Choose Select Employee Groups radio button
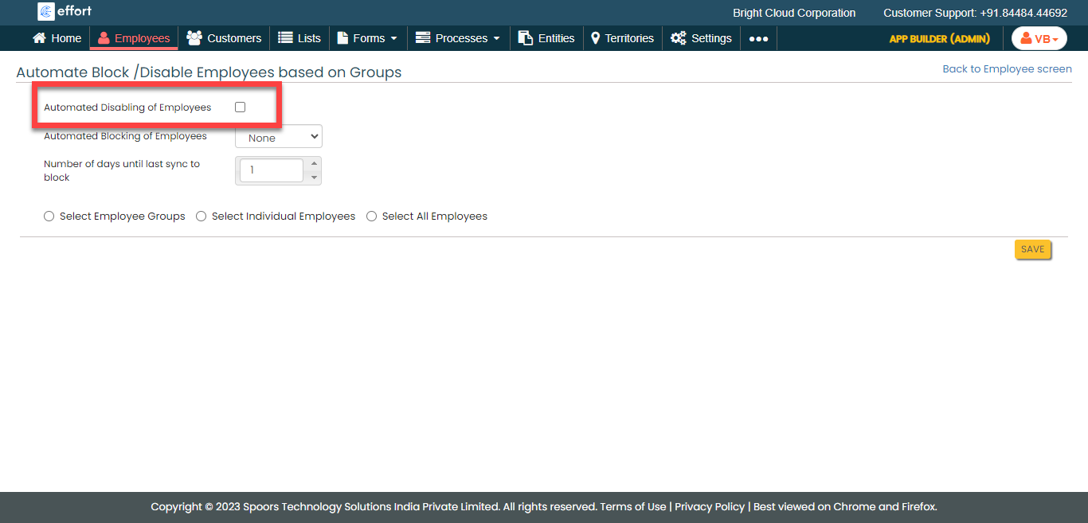This screenshot has width=1088, height=523. (x=49, y=217)
